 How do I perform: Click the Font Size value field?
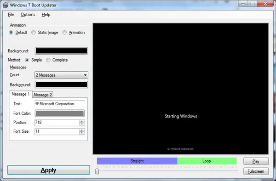point(57,131)
